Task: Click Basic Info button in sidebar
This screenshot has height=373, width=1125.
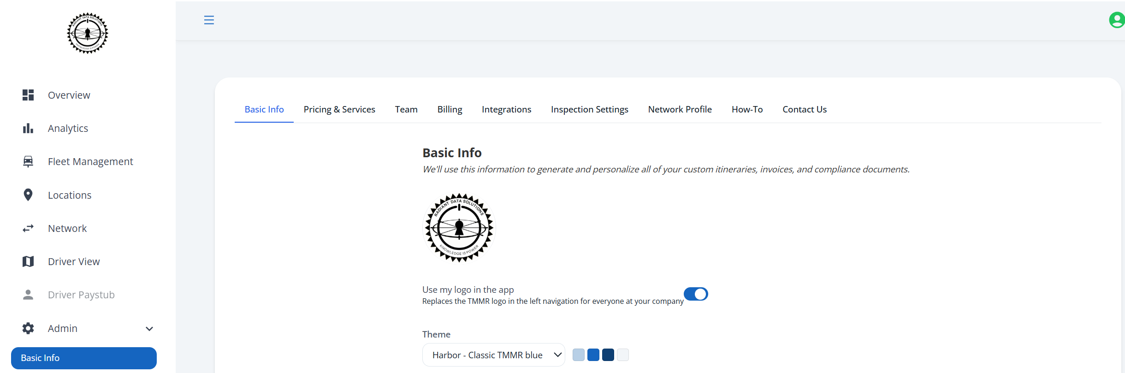Action: [84, 358]
